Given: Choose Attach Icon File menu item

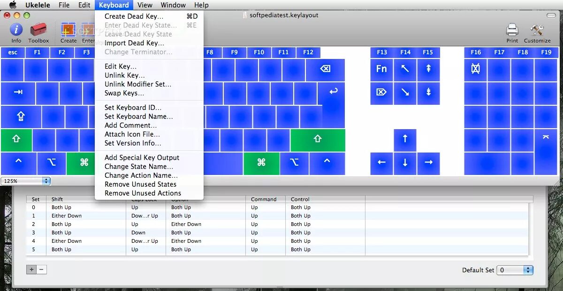Looking at the screenshot, I should tap(149, 134).
